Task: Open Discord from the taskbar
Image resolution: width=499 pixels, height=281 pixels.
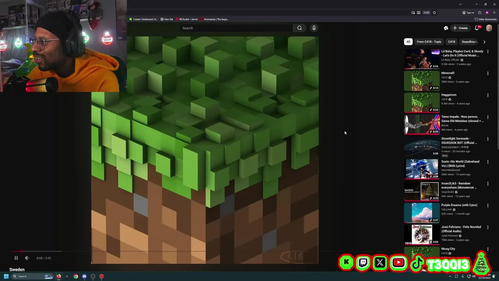Action: pos(84,276)
